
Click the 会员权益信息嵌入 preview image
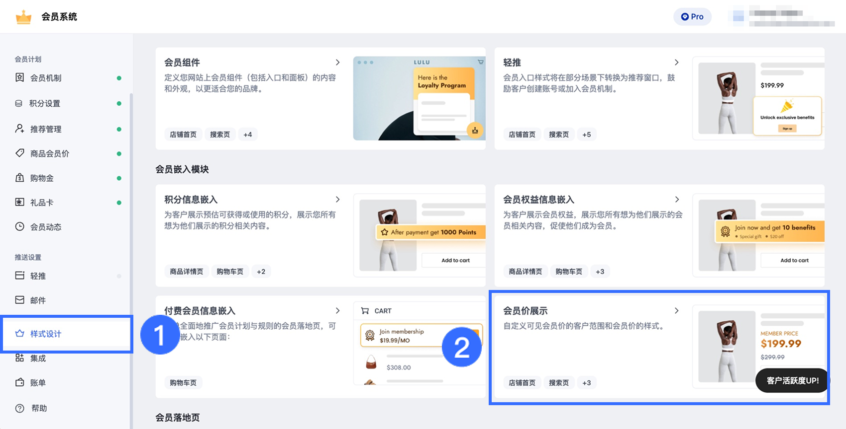(758, 235)
